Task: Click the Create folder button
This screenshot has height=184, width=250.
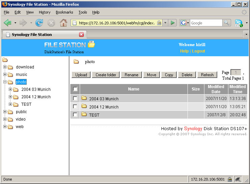Action: (106, 75)
